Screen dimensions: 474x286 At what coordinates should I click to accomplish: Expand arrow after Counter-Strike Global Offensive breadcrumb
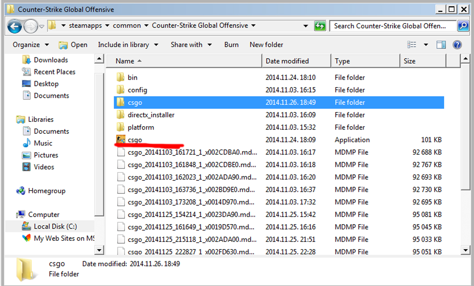pos(253,26)
